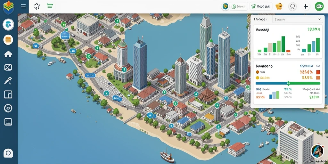328x164 pixels.
Task: Open settings via the sidebar gear icon
Action: pos(8,108)
